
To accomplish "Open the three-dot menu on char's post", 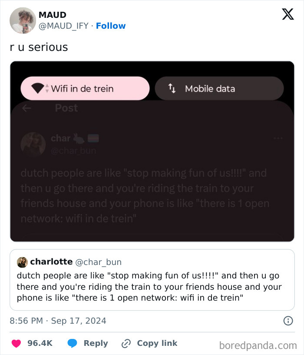I will (278, 137).
